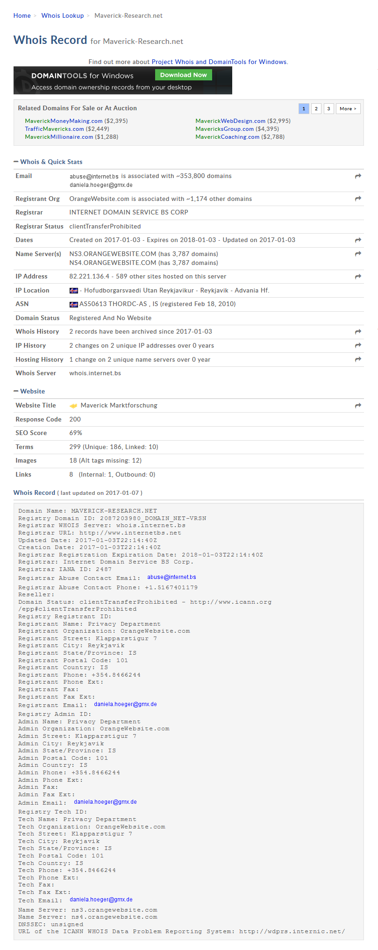
Task: Select Registered And No Website status
Action: pos(110,318)
